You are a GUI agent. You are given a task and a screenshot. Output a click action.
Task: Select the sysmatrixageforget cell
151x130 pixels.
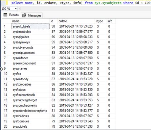coord(30,100)
